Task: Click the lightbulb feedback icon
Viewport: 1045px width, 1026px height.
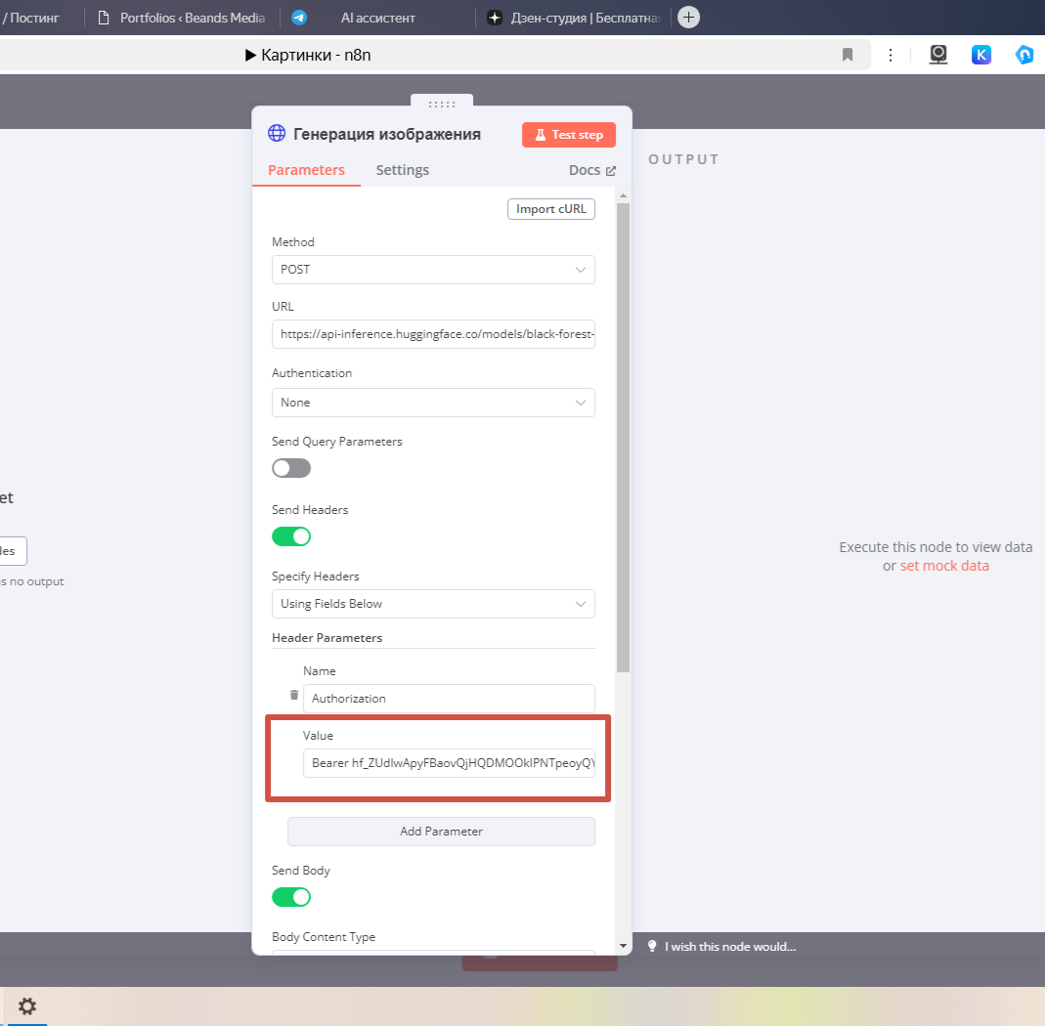Action: 652,946
